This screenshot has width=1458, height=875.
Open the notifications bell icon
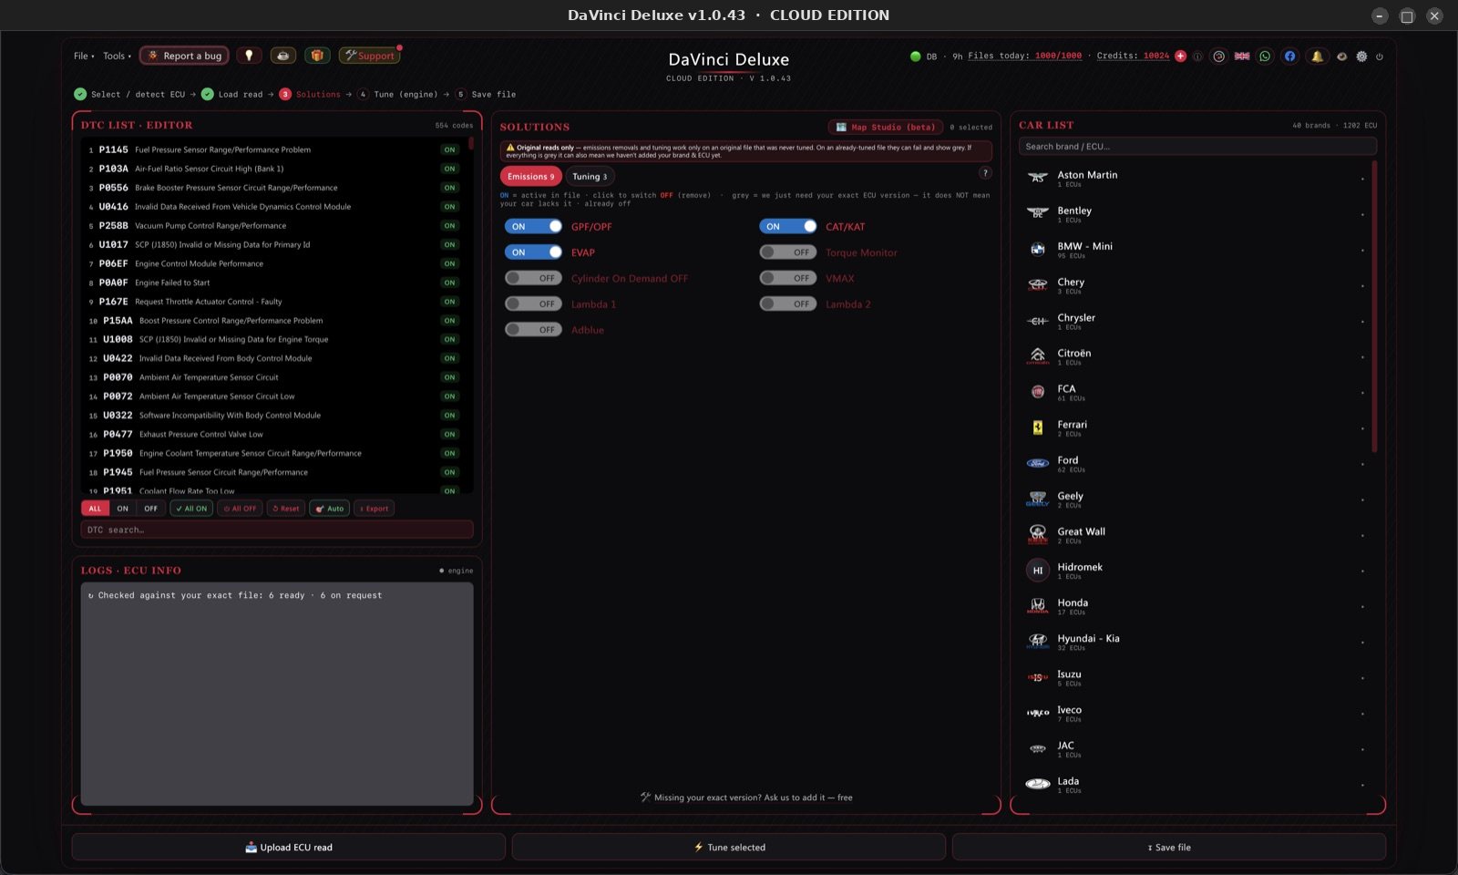1317,57
